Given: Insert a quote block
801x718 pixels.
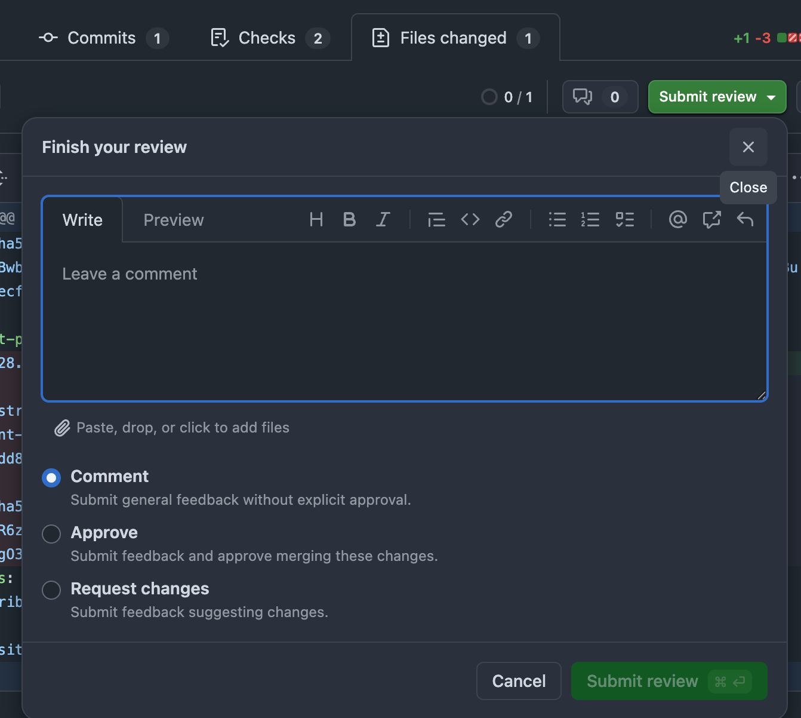Looking at the screenshot, I should [x=436, y=220].
